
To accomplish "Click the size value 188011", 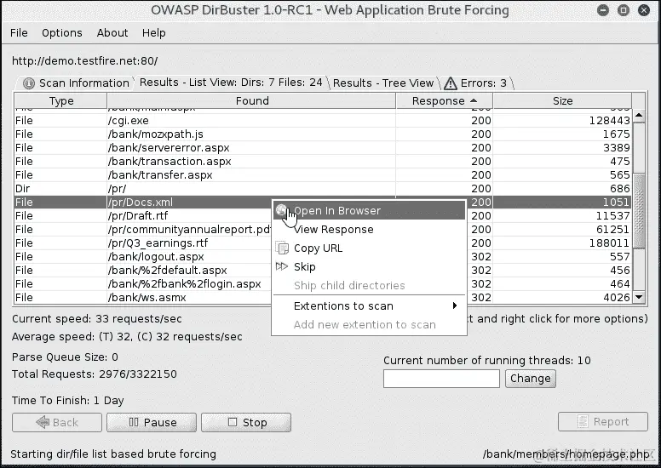I will [608, 243].
